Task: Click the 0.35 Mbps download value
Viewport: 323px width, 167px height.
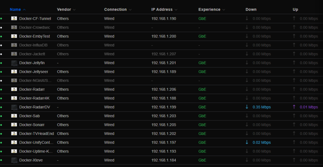Action: [262, 107]
